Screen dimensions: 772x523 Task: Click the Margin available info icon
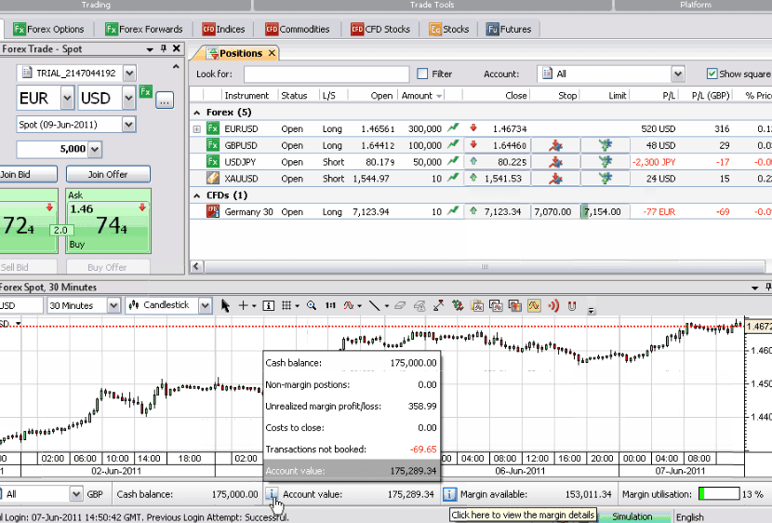pyautogui.click(x=449, y=494)
